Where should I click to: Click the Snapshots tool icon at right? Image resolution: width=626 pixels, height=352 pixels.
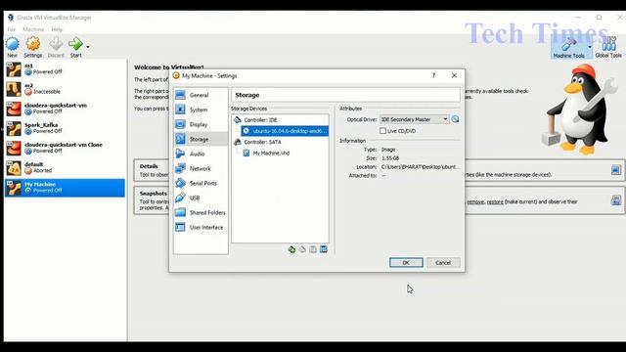(616, 199)
